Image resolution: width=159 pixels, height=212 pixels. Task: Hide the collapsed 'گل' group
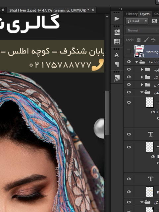click(x=129, y=77)
